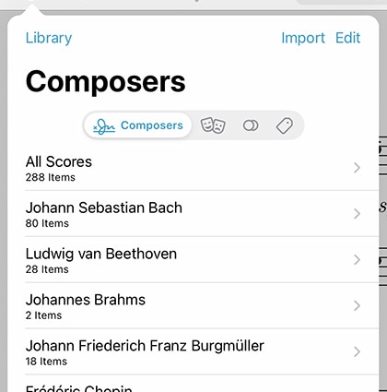This screenshot has width=387, height=392.
Task: Click Edit in the popover header
Action: click(x=347, y=38)
